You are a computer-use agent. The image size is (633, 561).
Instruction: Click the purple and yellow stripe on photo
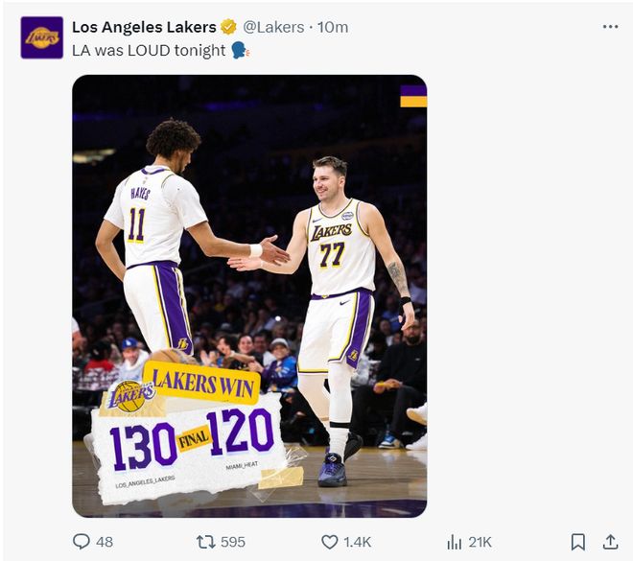[x=413, y=95]
